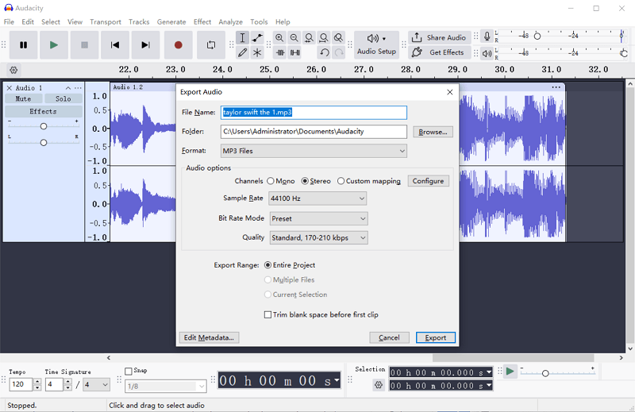Open Audio 1 track menu dots
The image size is (635, 412).
pyautogui.click(x=78, y=88)
